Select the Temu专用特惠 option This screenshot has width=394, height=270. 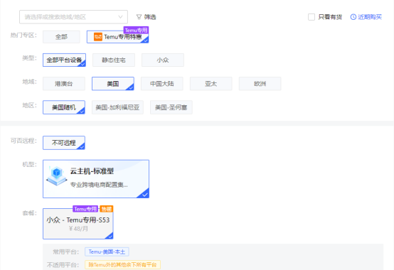coord(117,37)
